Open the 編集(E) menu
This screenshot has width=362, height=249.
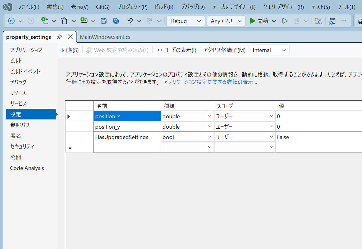pos(55,7)
